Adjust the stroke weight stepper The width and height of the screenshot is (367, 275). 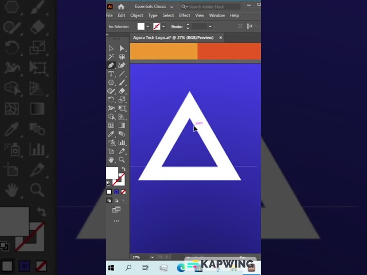point(188,26)
